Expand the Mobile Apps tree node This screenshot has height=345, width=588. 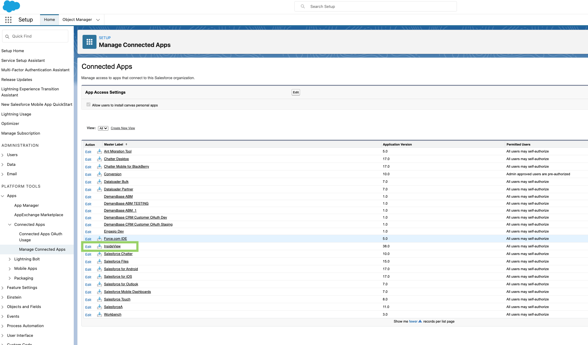(x=10, y=269)
